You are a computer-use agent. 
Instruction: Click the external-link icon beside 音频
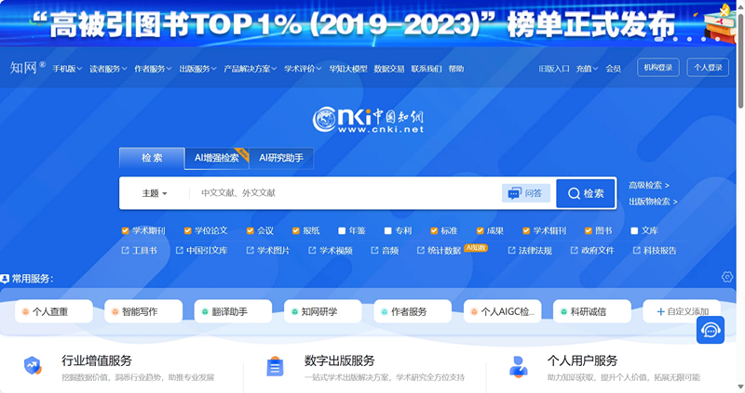(374, 250)
